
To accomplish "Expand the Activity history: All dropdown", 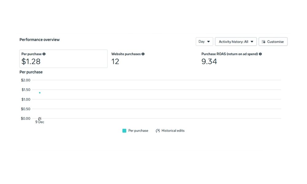I will [236, 42].
